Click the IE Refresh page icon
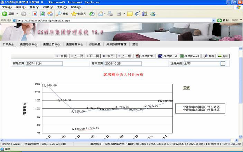243x152 pixels. [x=43, y=14]
